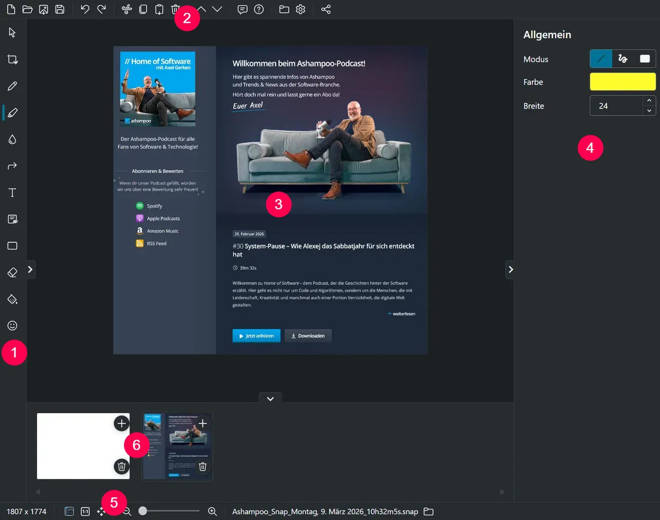Cut selection with the scissors icon

[x=127, y=9]
